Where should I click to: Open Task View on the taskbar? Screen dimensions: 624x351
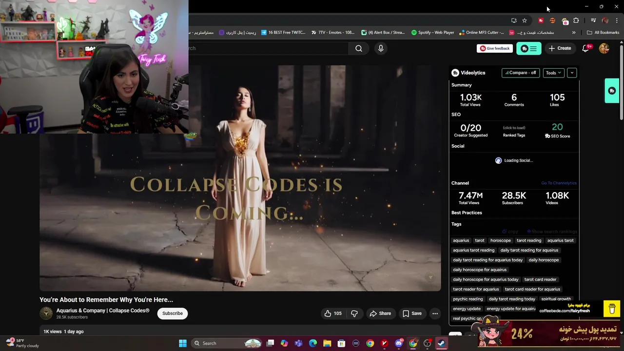[x=270, y=343]
